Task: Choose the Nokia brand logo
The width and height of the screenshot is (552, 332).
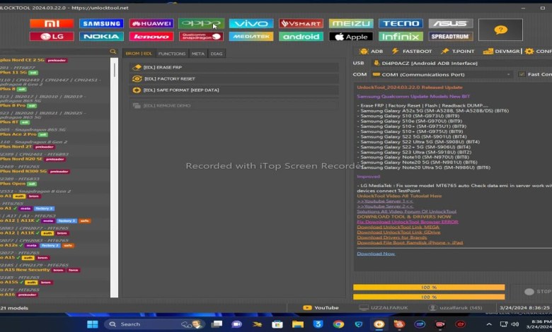Action: (x=101, y=37)
